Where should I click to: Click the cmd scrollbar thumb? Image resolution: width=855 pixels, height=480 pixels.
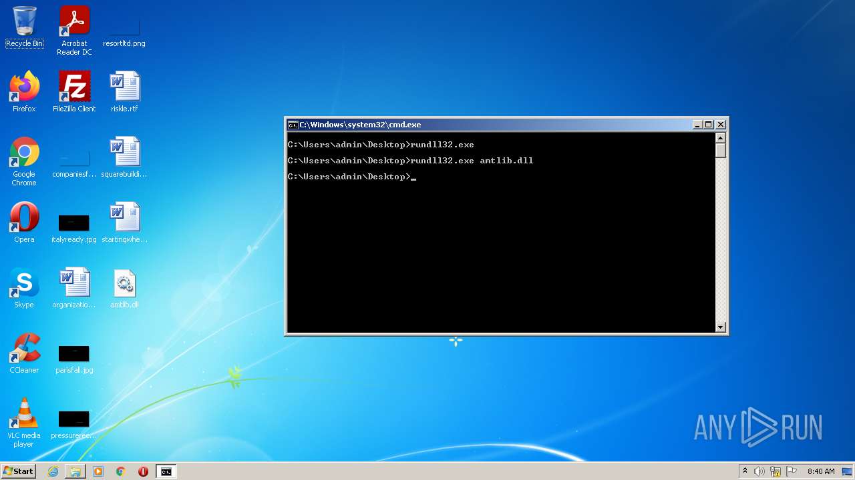point(720,151)
